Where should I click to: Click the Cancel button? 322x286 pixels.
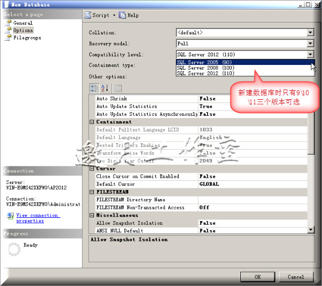tap(296, 277)
